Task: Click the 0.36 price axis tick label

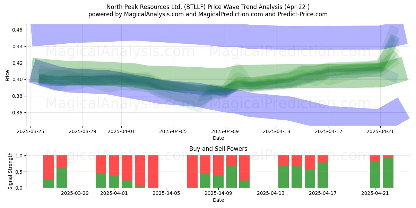Action: coord(18,113)
